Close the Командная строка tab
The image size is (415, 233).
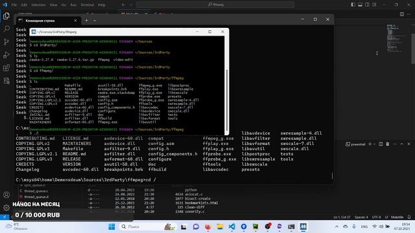click(x=75, y=21)
